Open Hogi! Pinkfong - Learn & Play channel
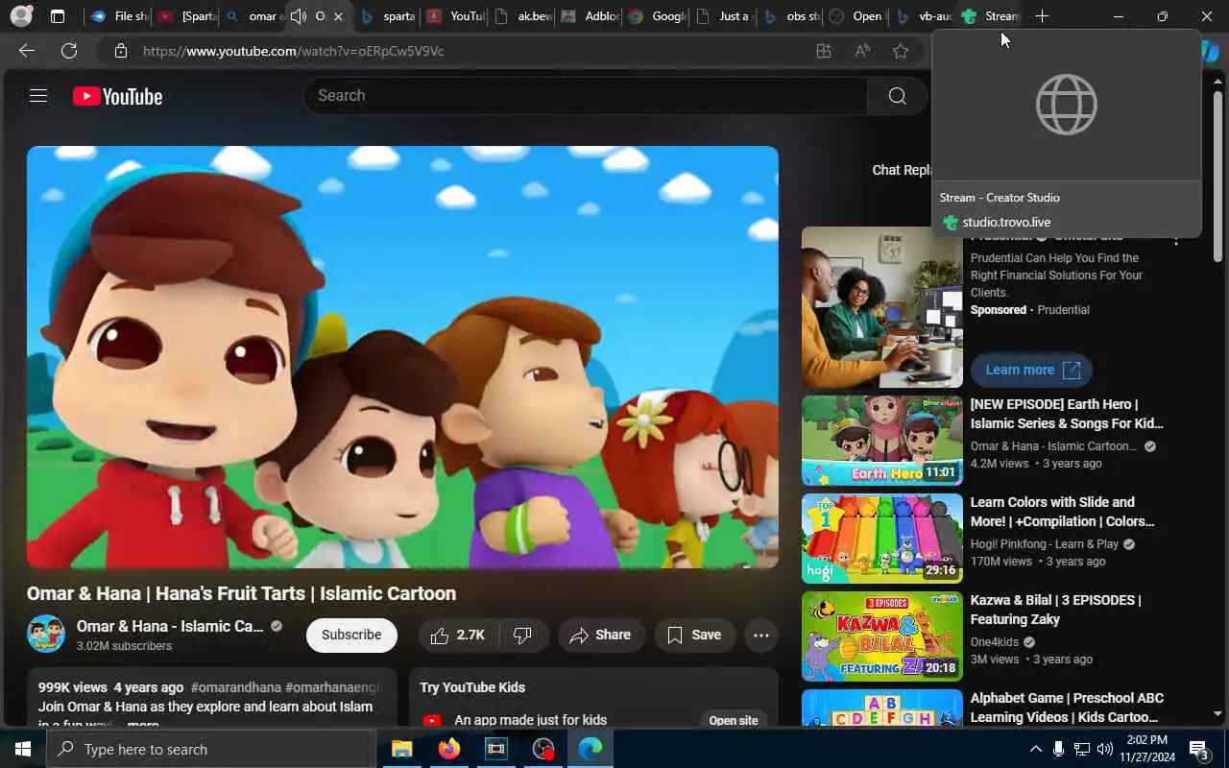Viewport: 1229px width, 768px height. tap(1045, 544)
